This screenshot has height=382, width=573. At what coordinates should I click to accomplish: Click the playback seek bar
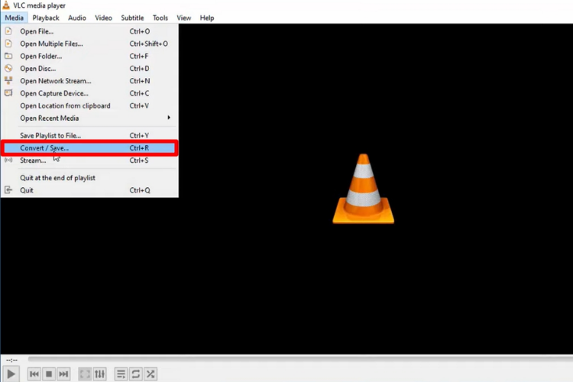[x=300, y=359]
